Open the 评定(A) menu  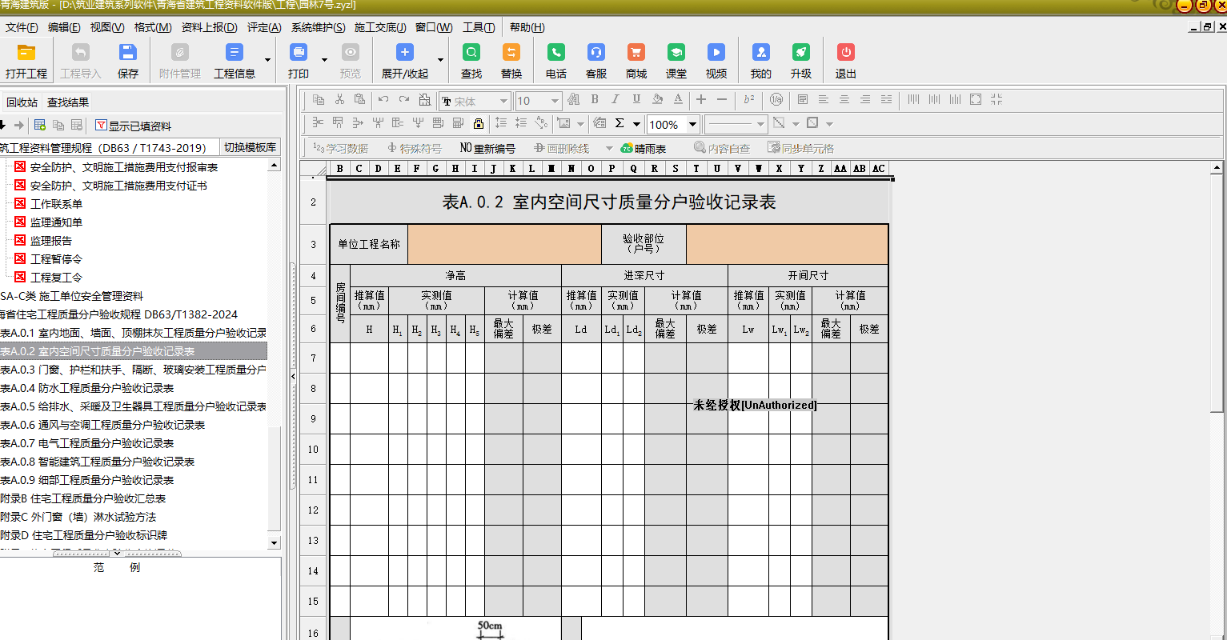pos(264,27)
